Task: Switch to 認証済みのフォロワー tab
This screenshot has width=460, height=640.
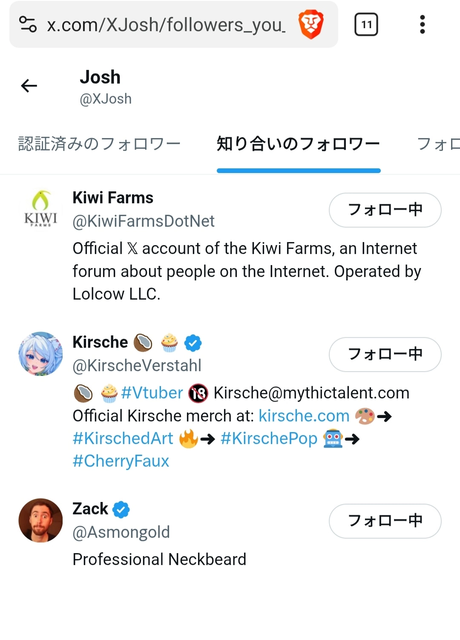Action: click(x=100, y=144)
